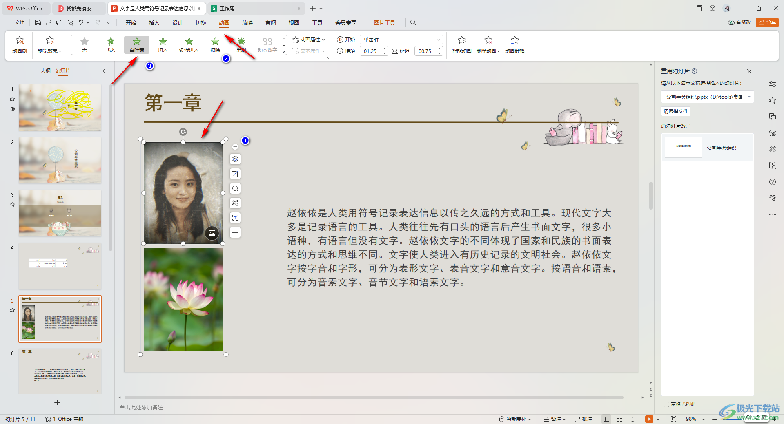Screen dimensions: 784x424
Task: Click the Share (分享) button
Action: tap(767, 22)
